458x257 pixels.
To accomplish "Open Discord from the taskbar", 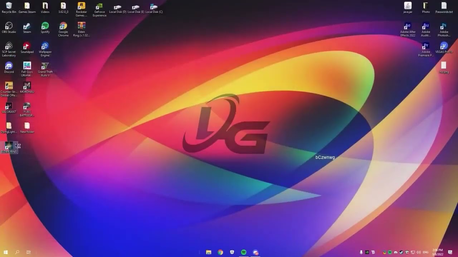I will tap(255, 252).
